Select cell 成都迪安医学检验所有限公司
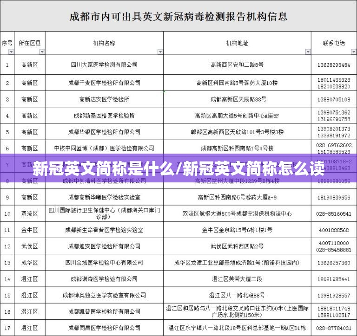The width and height of the screenshot is (357, 336). pos(104,246)
